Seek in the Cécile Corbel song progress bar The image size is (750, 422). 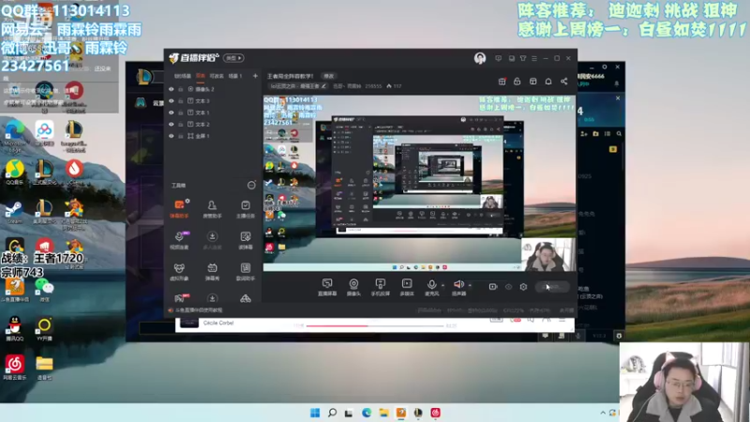click(375, 325)
